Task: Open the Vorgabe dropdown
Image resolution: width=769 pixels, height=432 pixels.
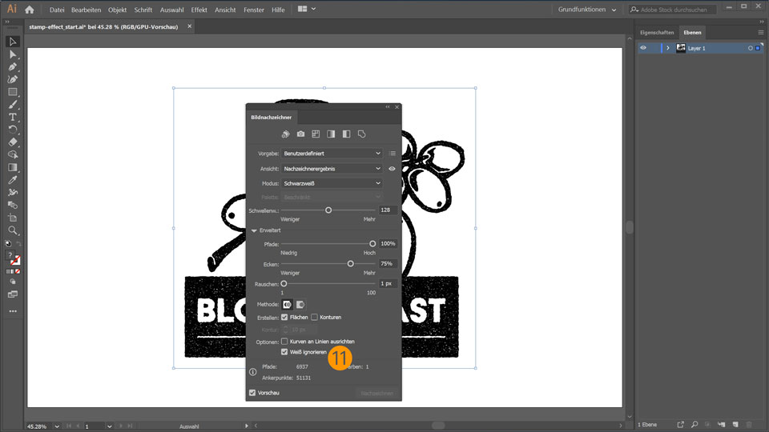Action: click(332, 154)
